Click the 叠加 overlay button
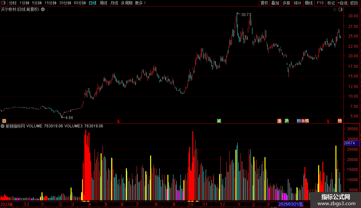This screenshot has width=361, height=208. point(275,3)
